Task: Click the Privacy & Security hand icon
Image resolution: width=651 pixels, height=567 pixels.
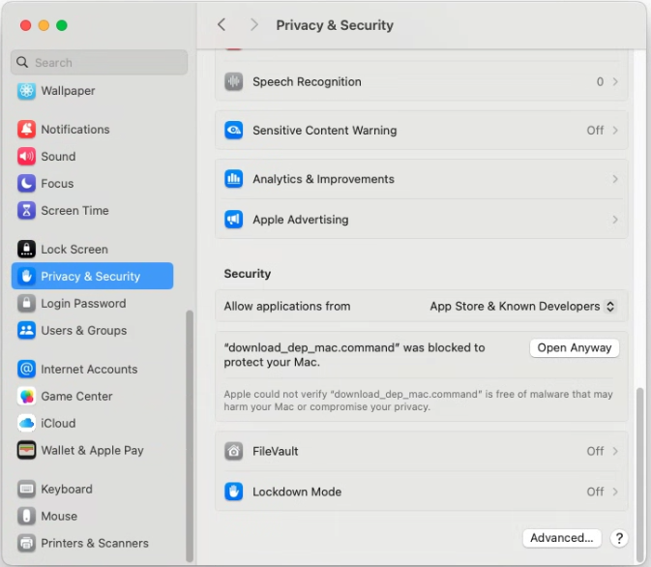Action: point(26,276)
